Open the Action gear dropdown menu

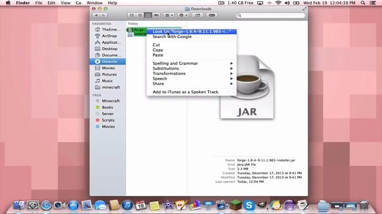coord(183,15)
